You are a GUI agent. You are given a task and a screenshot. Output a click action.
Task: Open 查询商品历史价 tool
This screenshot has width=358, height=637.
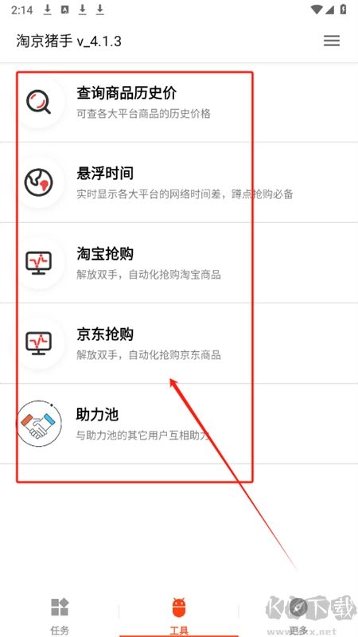click(179, 102)
